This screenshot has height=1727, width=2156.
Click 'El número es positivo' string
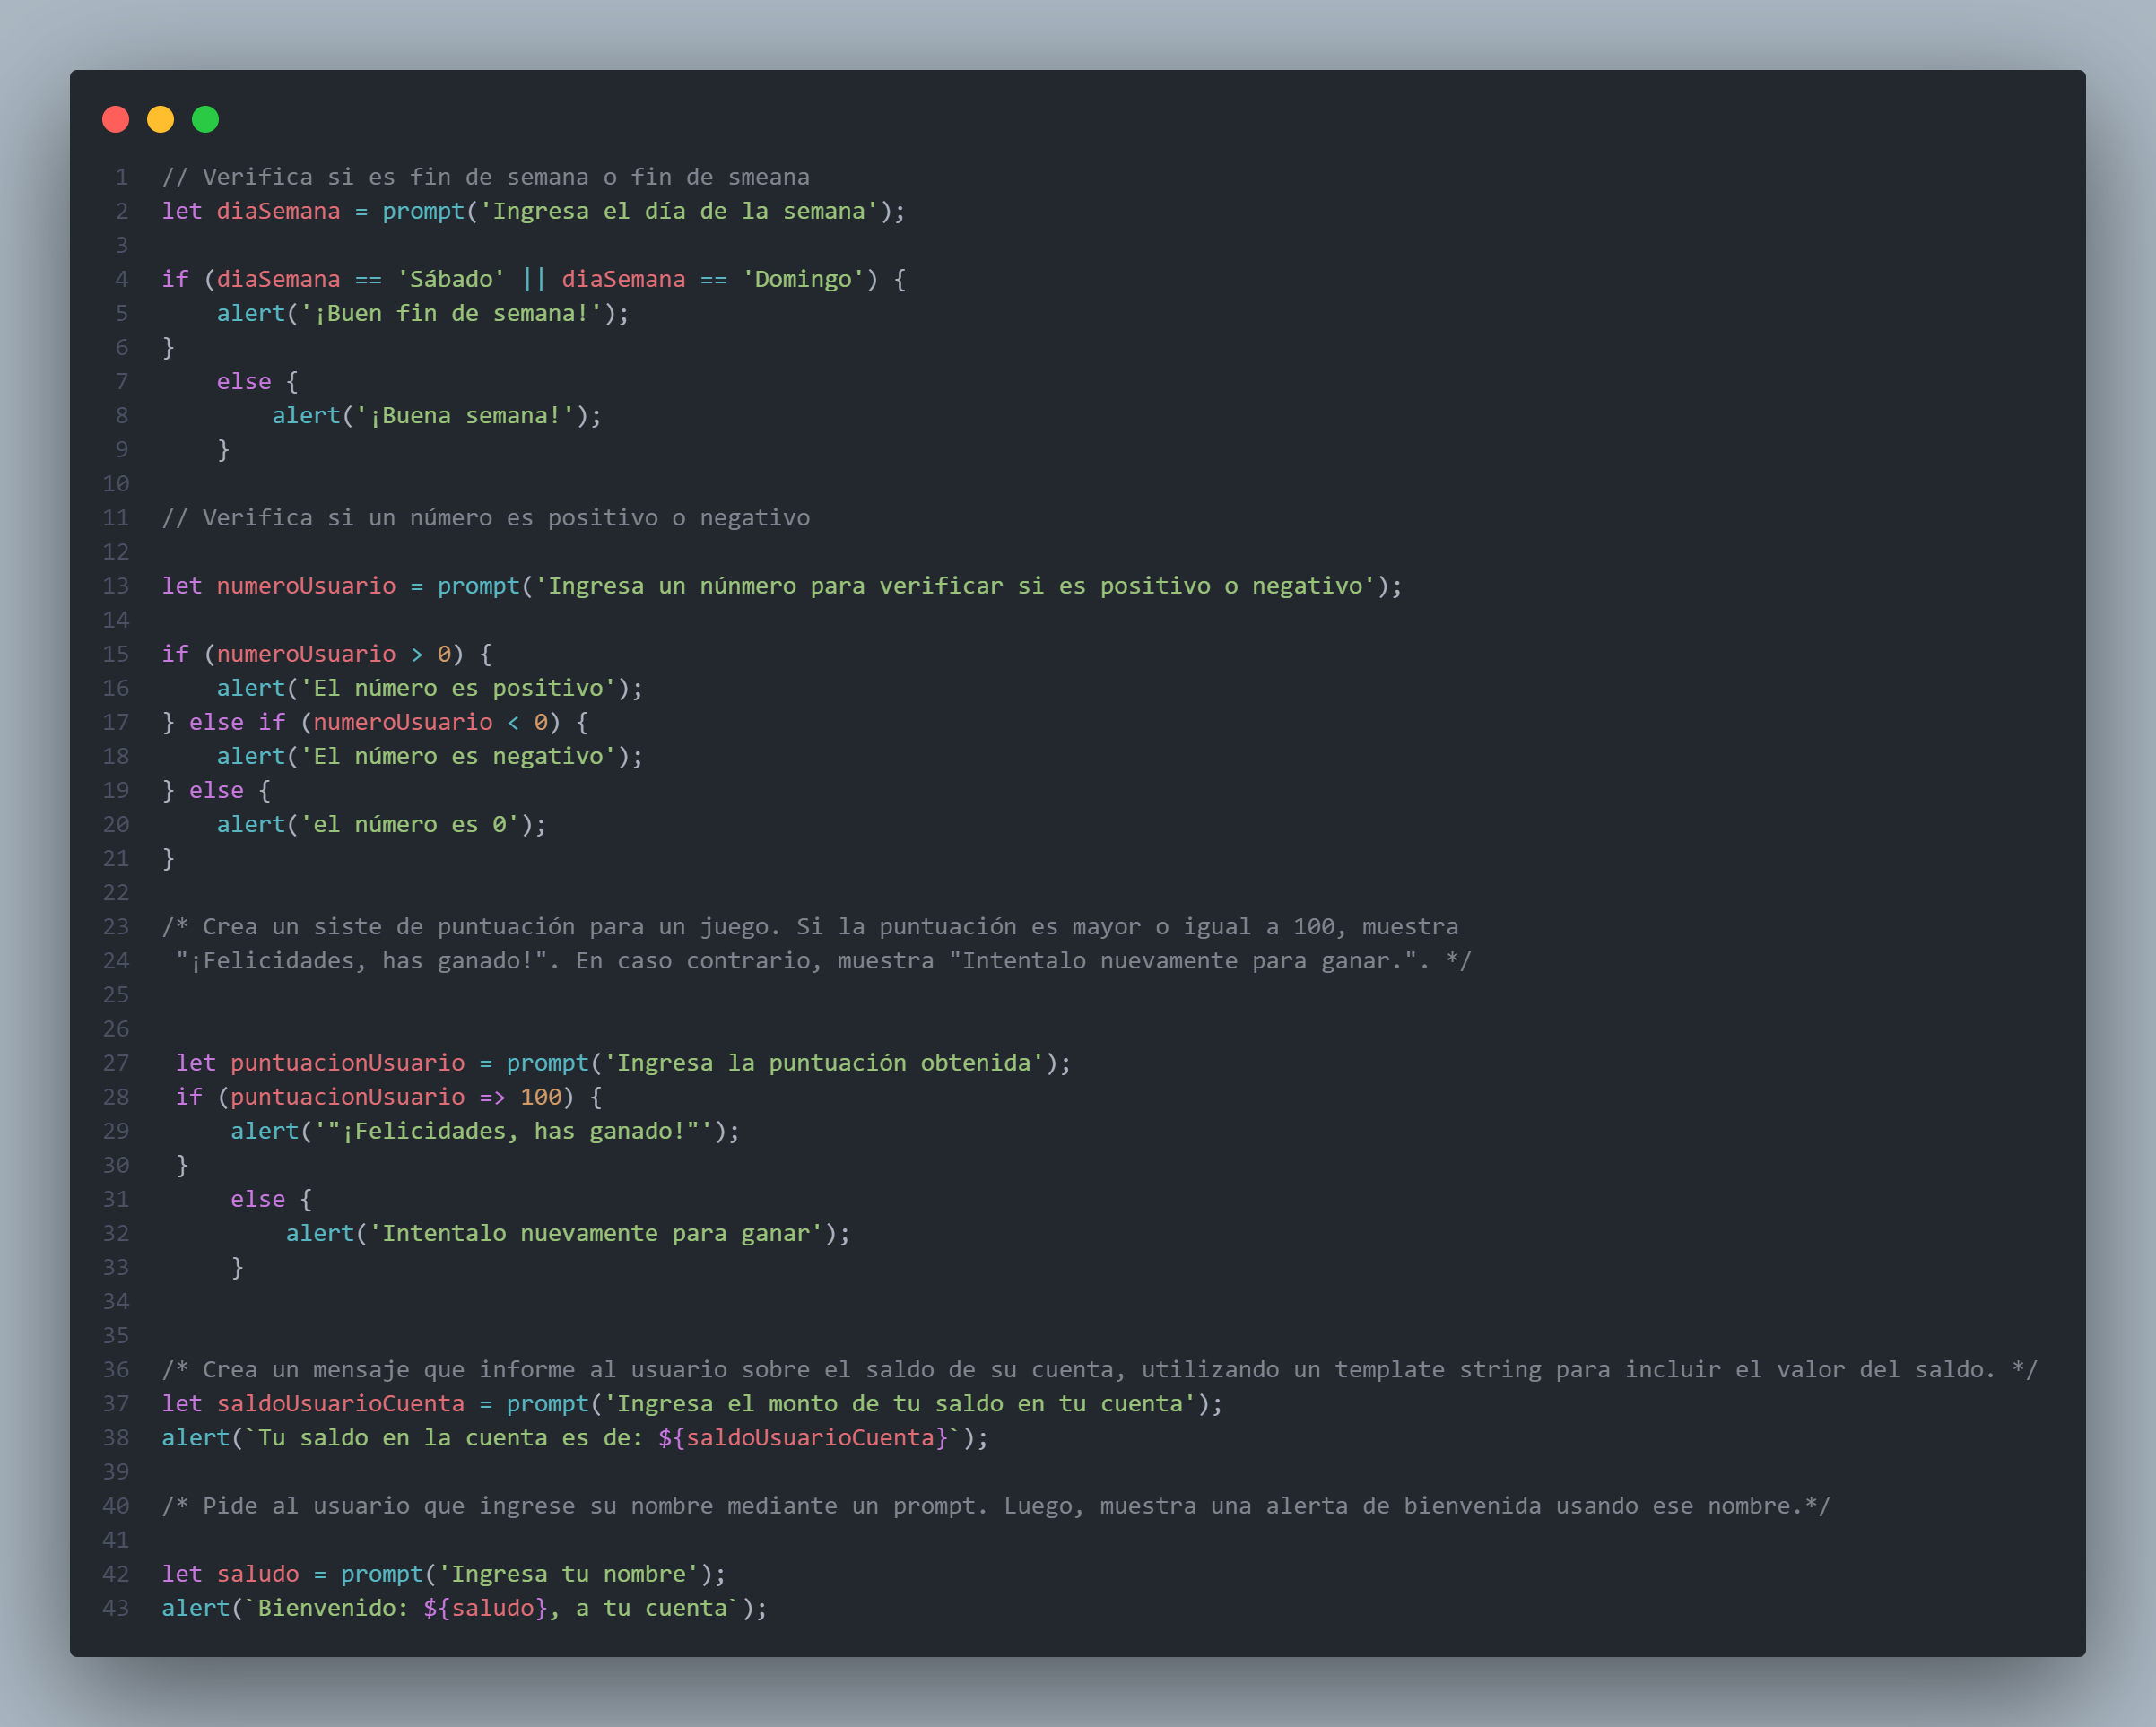pyautogui.click(x=458, y=688)
